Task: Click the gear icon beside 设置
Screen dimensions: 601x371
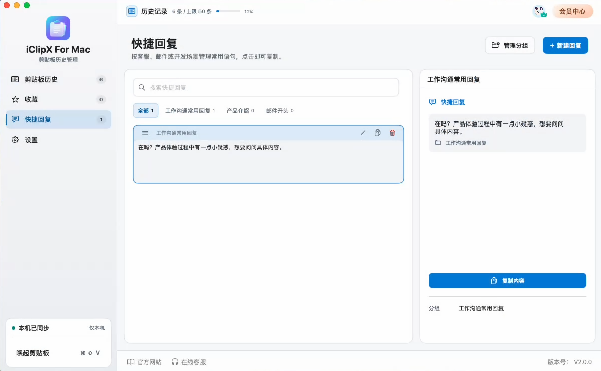Action: [x=15, y=140]
